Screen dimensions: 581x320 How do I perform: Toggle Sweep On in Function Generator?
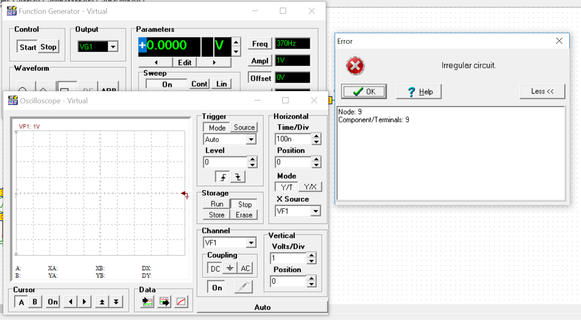[x=167, y=84]
